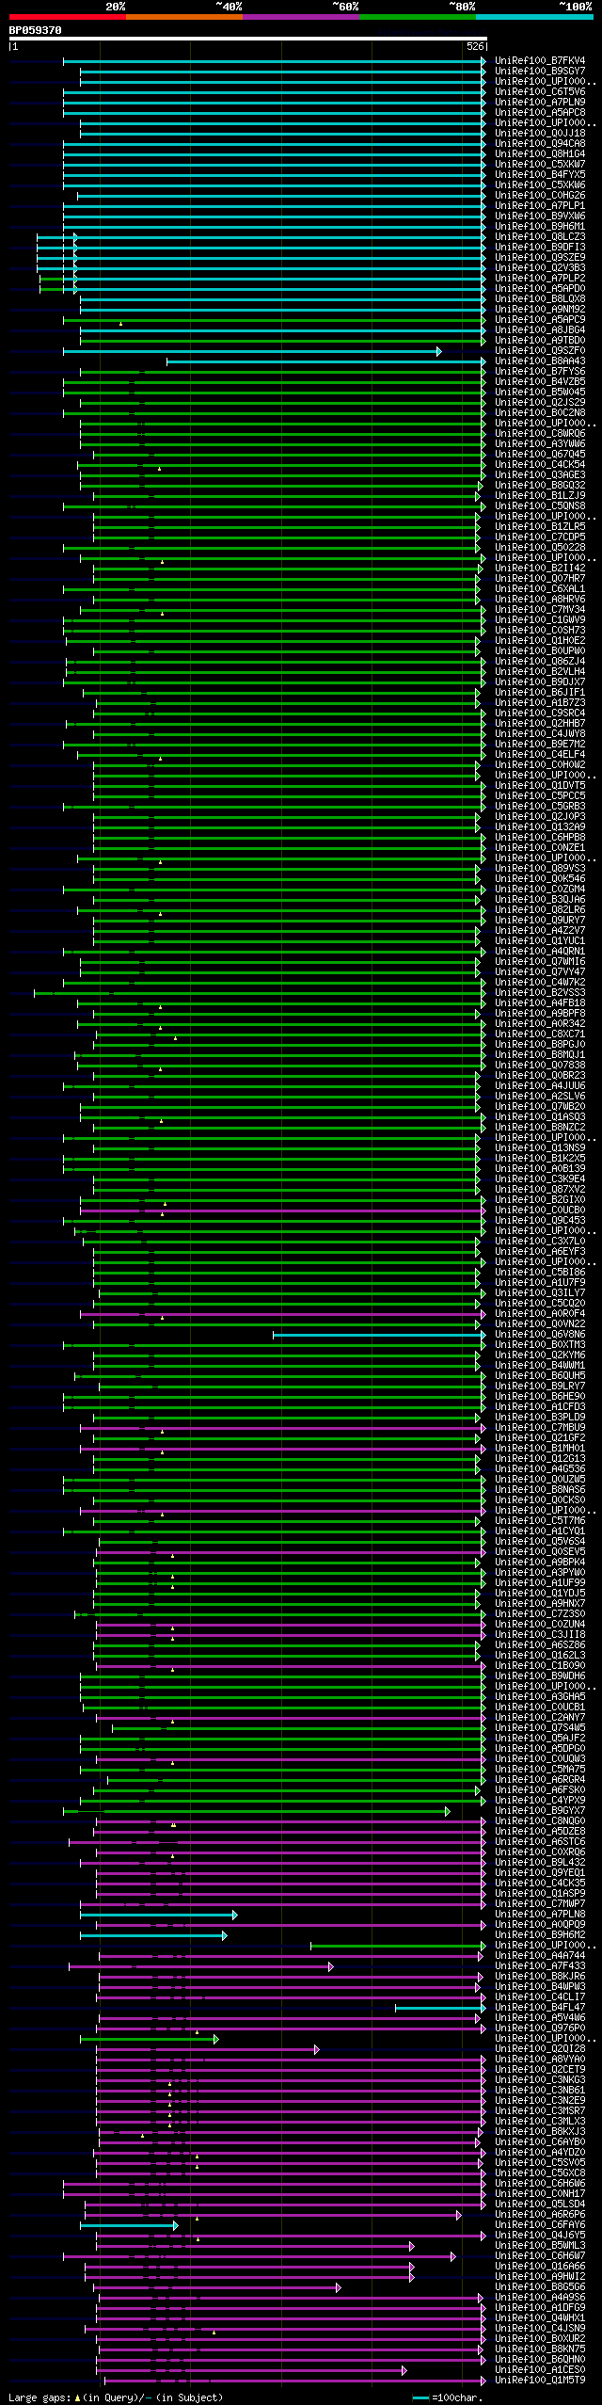Open hit UniRef100_A7PLN9
Image resolution: width=602 pixels, height=2405 pixels.
tap(540, 103)
